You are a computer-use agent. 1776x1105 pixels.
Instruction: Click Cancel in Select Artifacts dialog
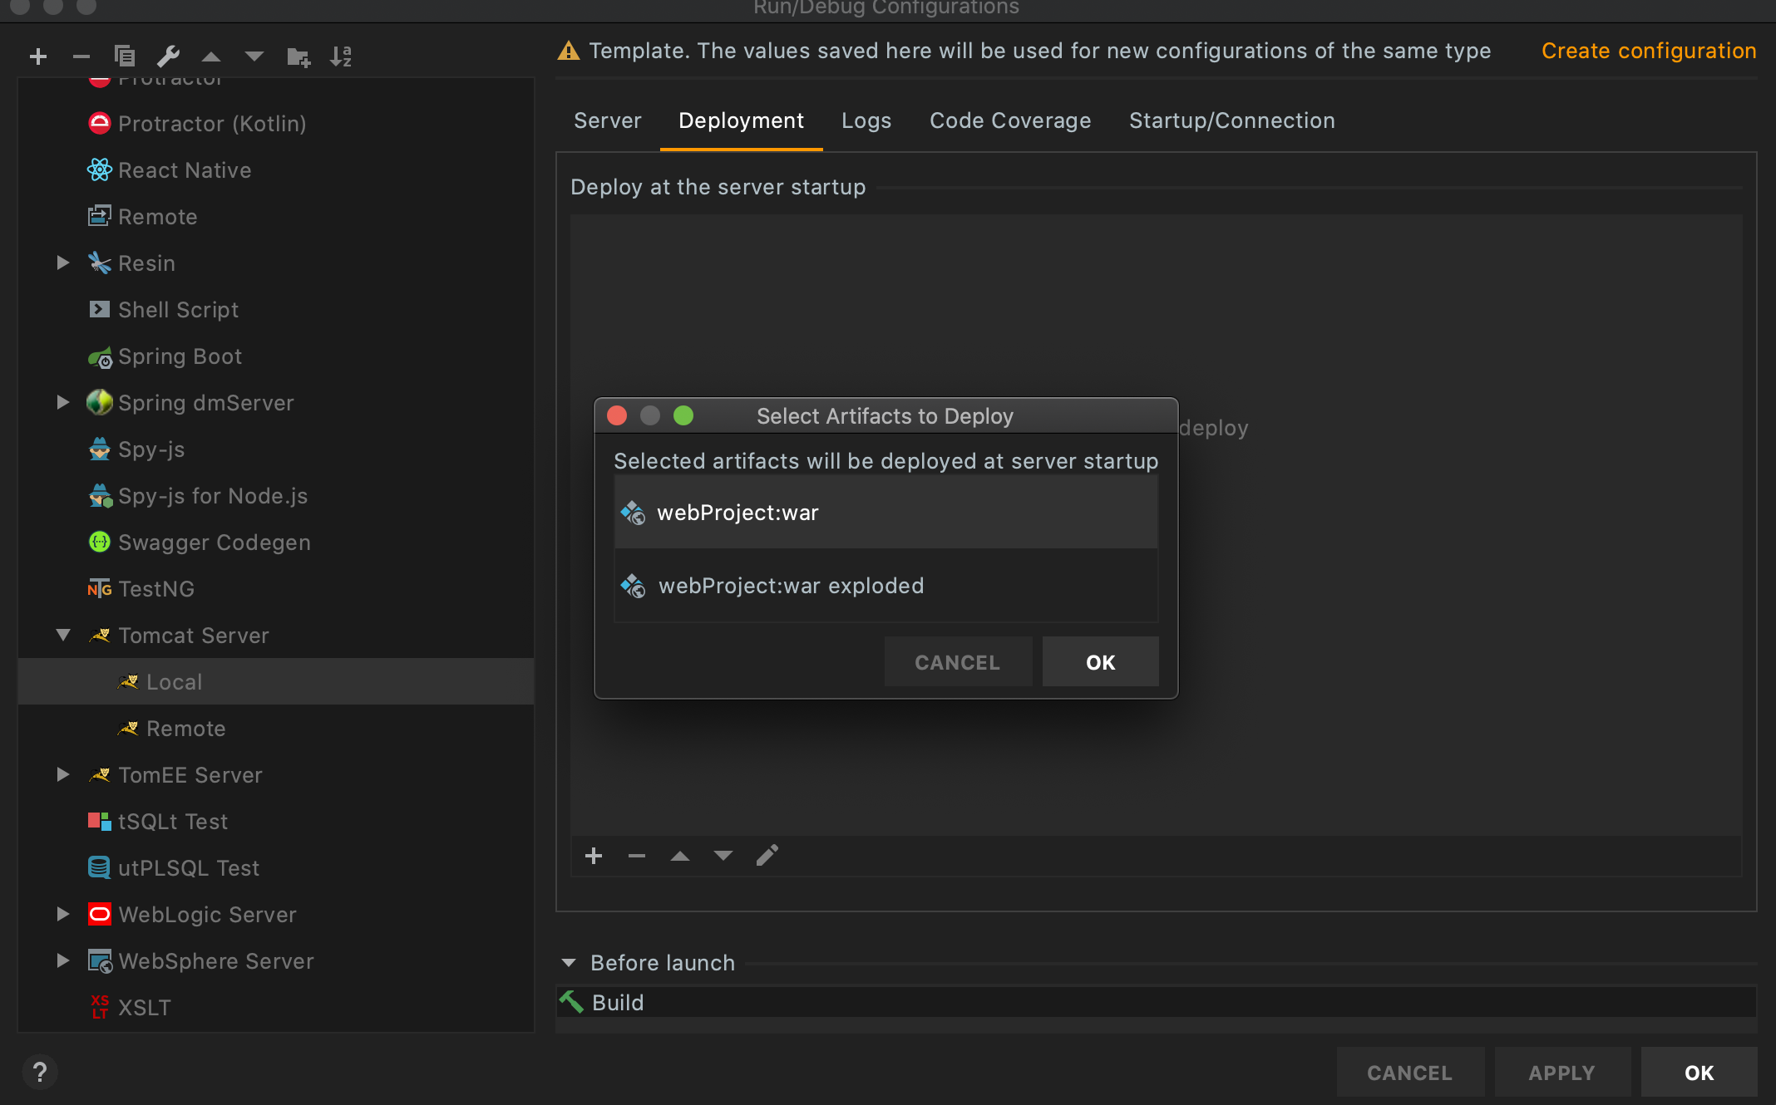(957, 662)
